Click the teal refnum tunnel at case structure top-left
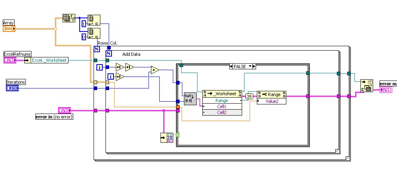 (181, 65)
